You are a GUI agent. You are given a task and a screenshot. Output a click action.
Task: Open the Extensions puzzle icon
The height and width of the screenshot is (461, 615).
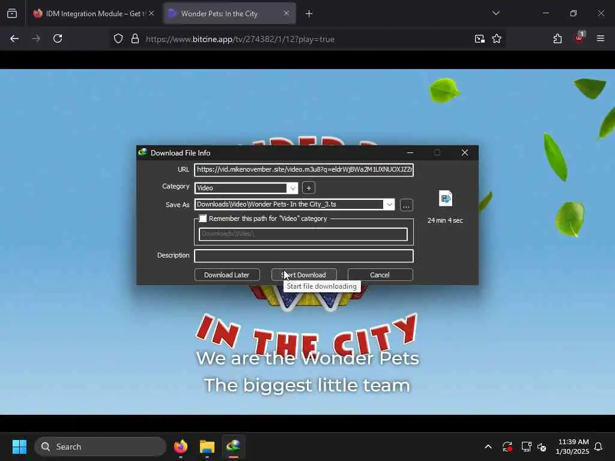(557, 38)
